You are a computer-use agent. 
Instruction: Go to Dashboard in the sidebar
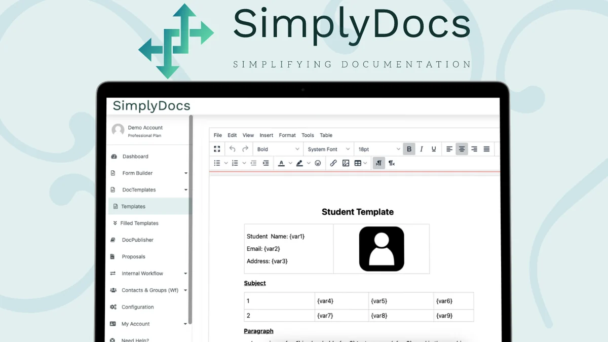[x=135, y=157]
